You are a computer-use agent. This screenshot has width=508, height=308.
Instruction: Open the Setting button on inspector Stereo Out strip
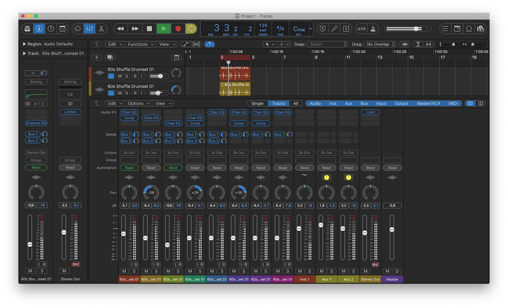70,82
